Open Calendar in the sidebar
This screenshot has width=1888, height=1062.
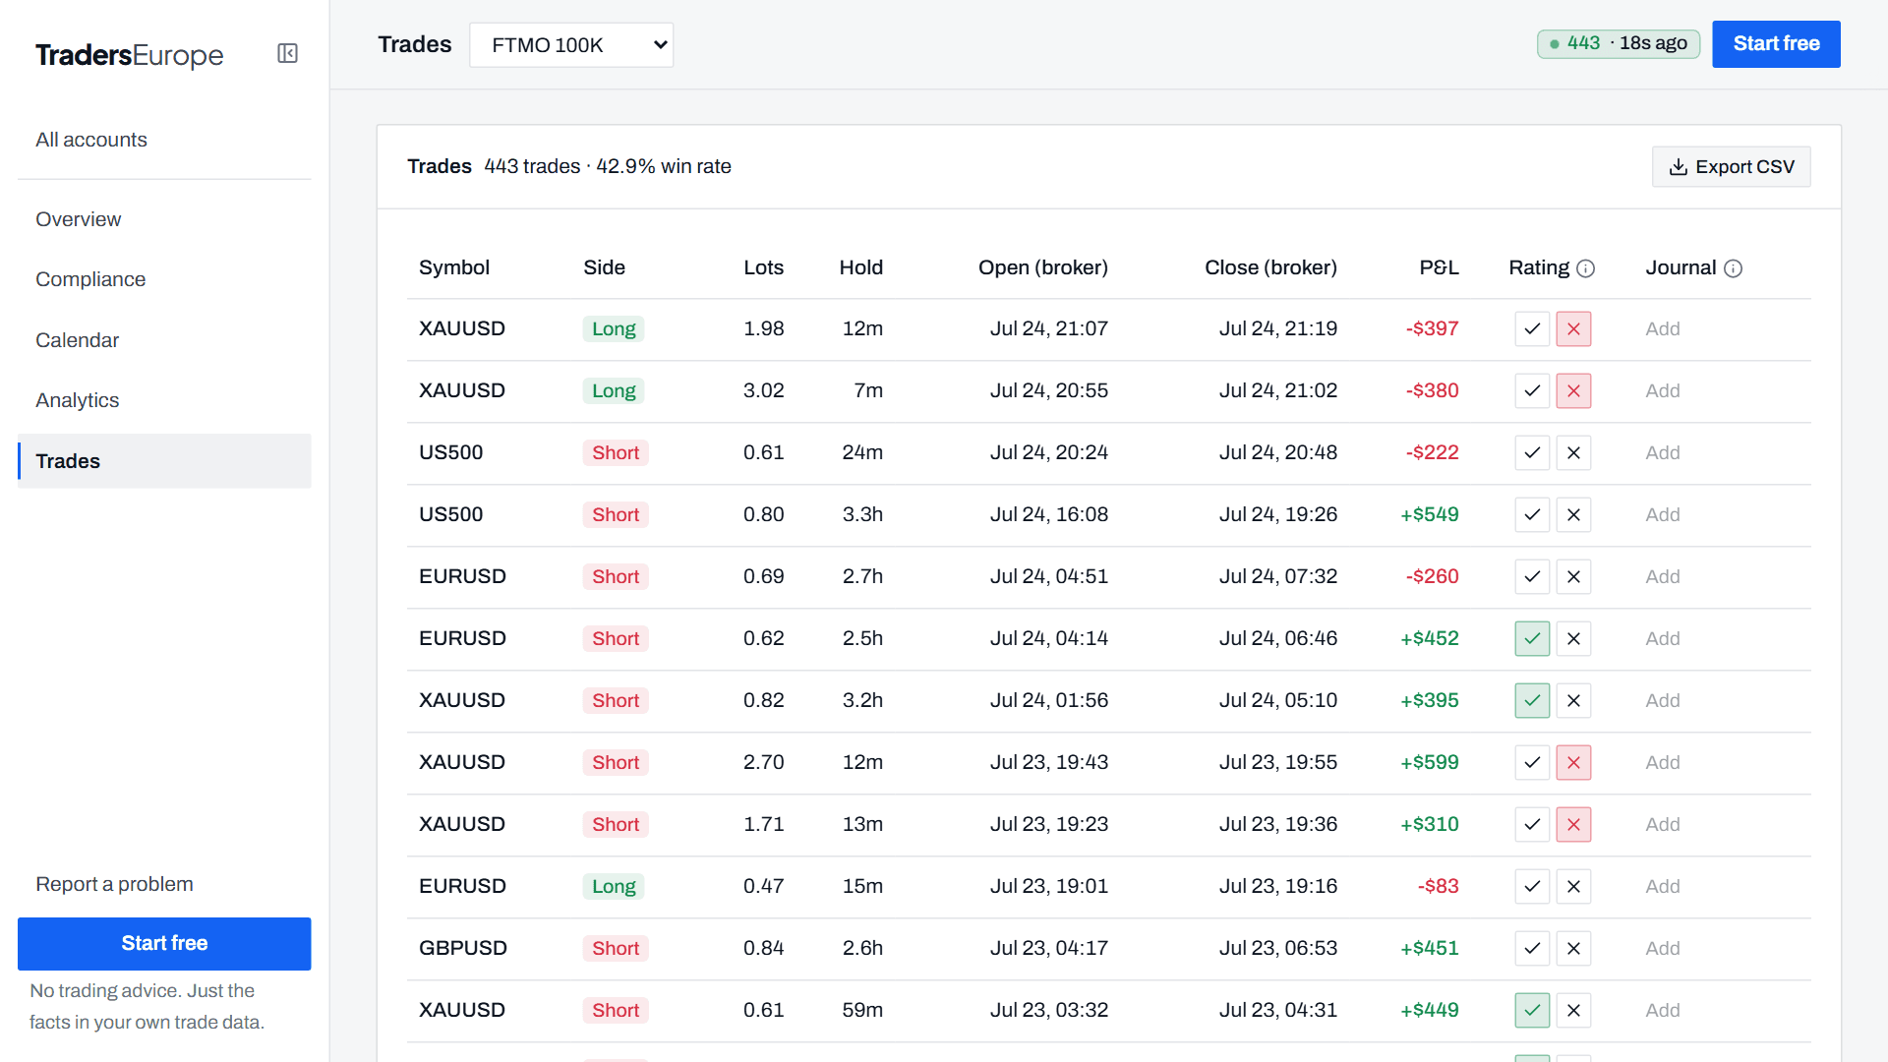(164, 340)
